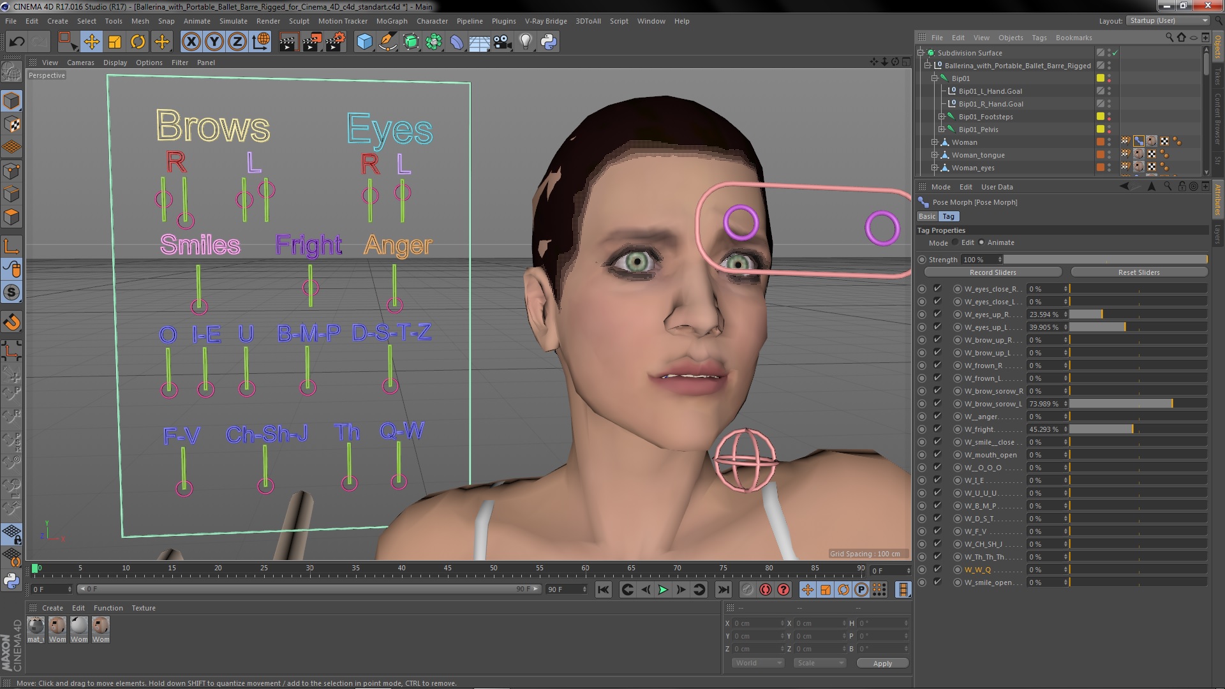Open material manager Texture menu
Image resolution: width=1225 pixels, height=689 pixels.
pyautogui.click(x=144, y=608)
